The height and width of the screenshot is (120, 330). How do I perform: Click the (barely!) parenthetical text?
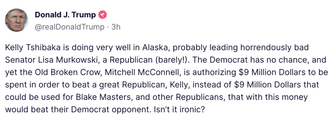pyautogui.click(x=171, y=60)
